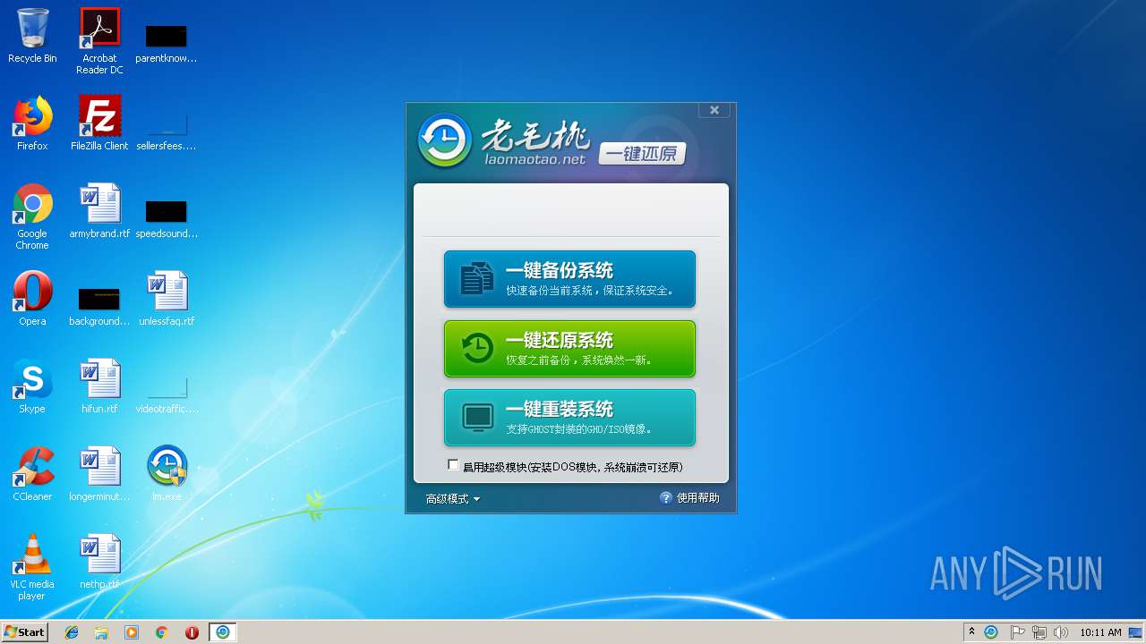1146x644 pixels.
Task: Open Acrobat Reader DC desktop shortcut
Action: pyautogui.click(x=99, y=41)
